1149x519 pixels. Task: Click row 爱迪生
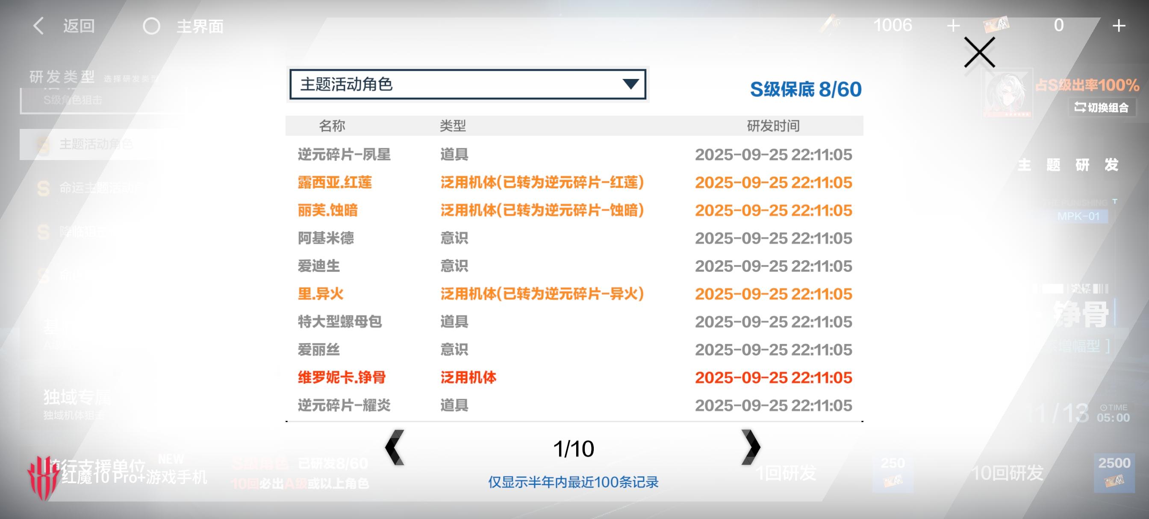tap(574, 266)
